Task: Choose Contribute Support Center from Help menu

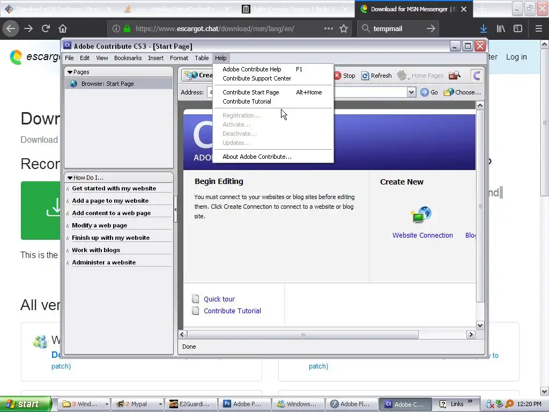Action: pos(273,78)
